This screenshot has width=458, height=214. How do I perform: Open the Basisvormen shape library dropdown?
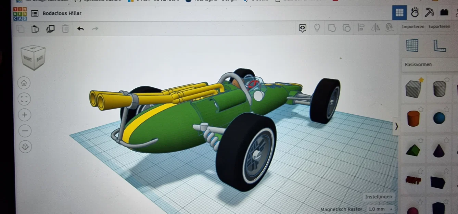[x=430, y=64]
